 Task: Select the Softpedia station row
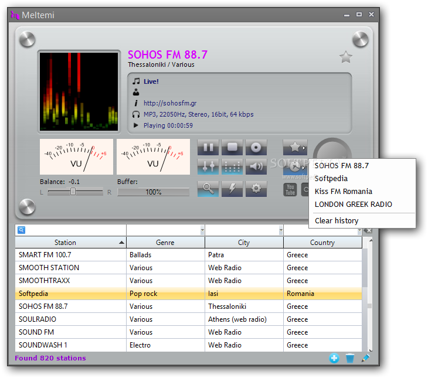pyautogui.click(x=189, y=294)
